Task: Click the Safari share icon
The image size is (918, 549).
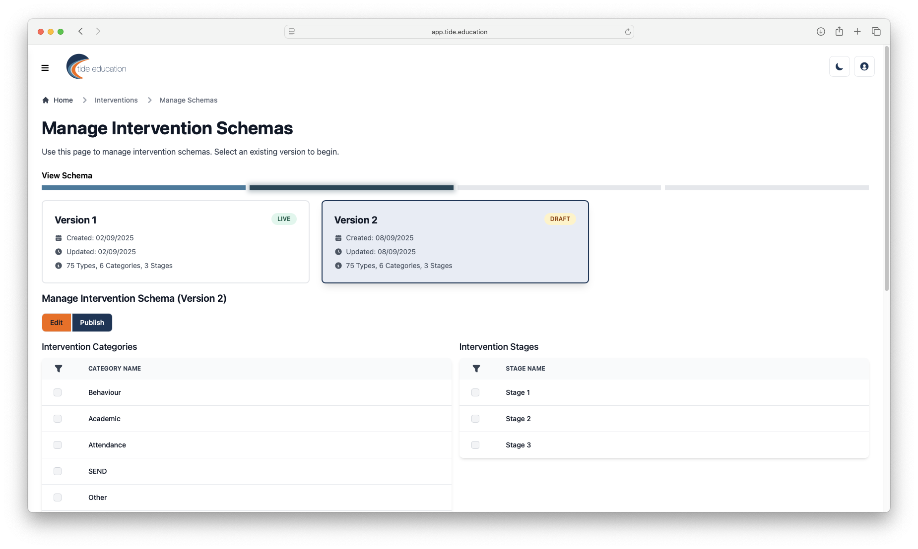Action: pyautogui.click(x=839, y=32)
